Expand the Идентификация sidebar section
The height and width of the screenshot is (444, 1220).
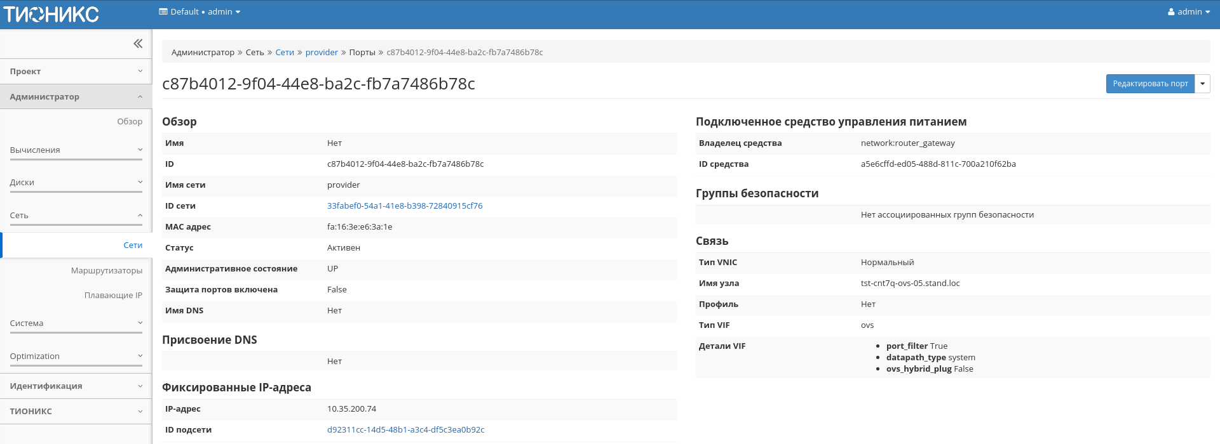(x=76, y=386)
